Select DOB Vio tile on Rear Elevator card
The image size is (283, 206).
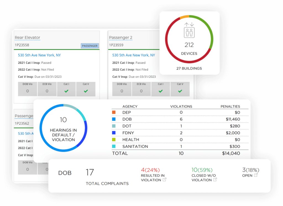(27, 89)
